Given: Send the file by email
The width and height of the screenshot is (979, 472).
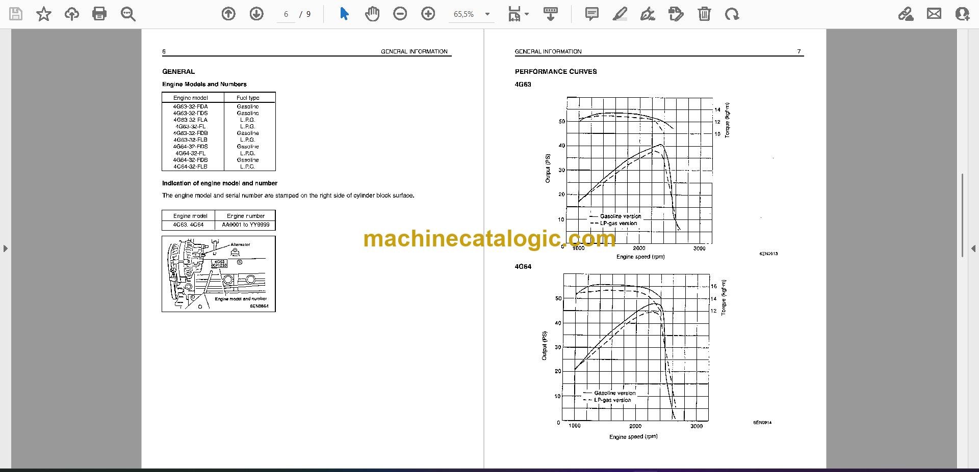Looking at the screenshot, I should pos(934,14).
